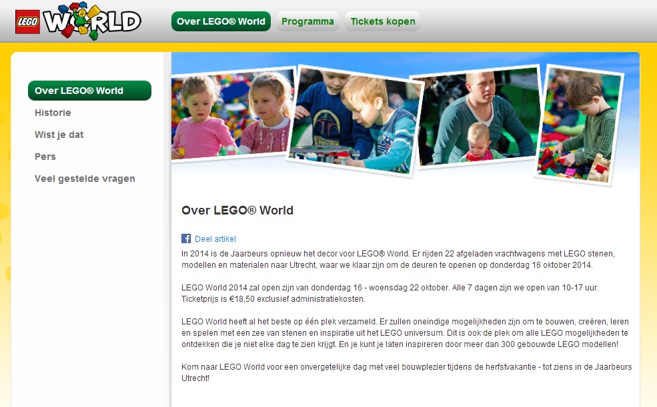Go to the Pers section
This screenshot has height=407, width=657.
pos(45,157)
